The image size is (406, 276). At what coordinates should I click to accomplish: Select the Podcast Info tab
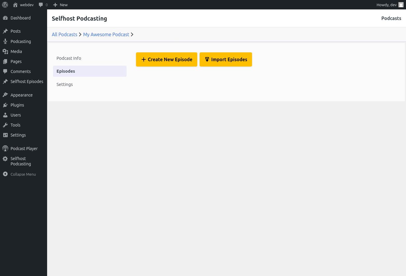coord(90,58)
